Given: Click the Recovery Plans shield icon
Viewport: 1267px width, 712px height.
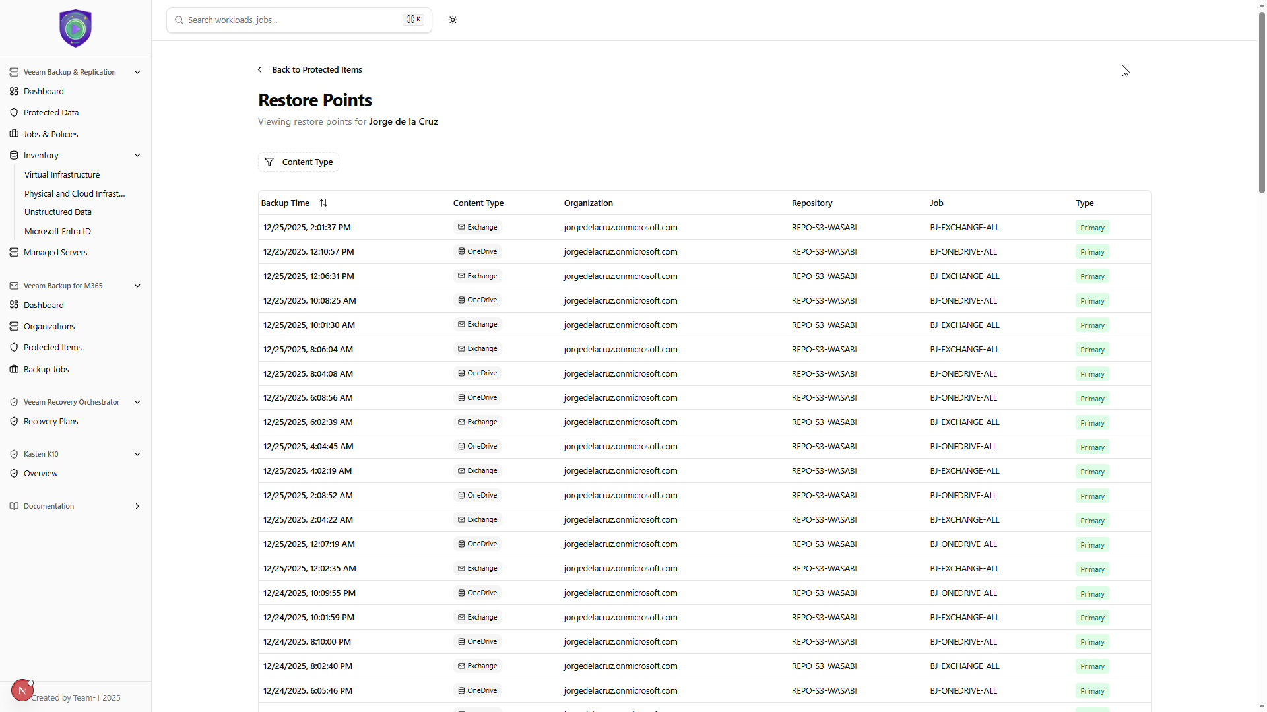Looking at the screenshot, I should [14, 421].
